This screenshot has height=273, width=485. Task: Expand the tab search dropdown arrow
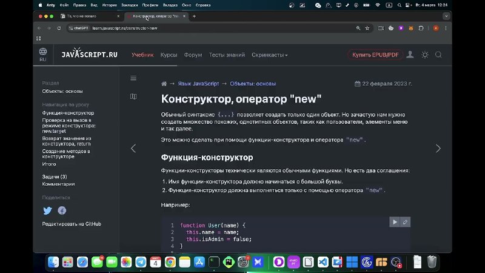coord(446,16)
